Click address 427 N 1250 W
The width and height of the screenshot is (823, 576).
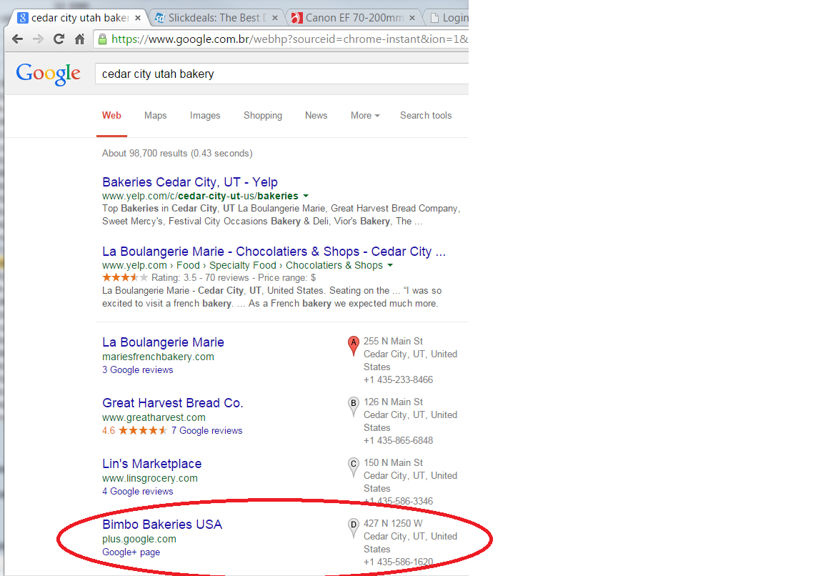[393, 524]
